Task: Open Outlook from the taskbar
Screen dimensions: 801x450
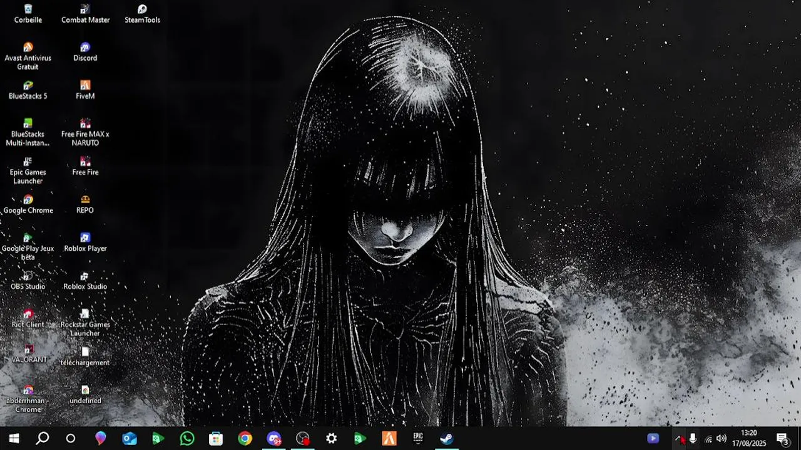Action: (x=130, y=438)
